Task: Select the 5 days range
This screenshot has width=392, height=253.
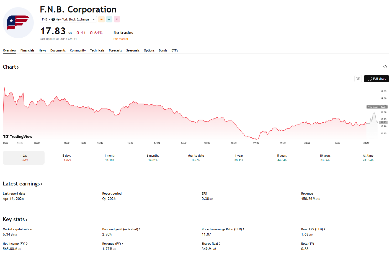Action: point(67,158)
